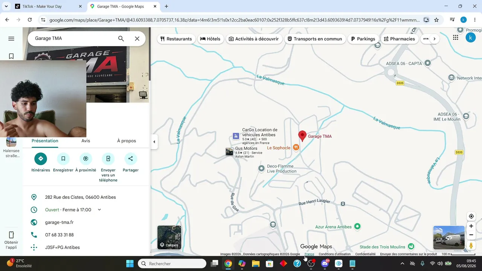The image size is (482, 271).
Task: Open Chrome tab search dropdown
Action: click(6, 6)
